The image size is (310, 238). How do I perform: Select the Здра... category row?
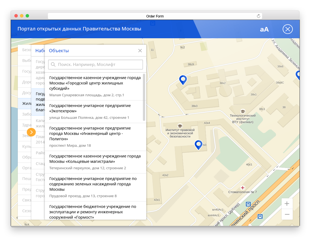tap(25, 125)
